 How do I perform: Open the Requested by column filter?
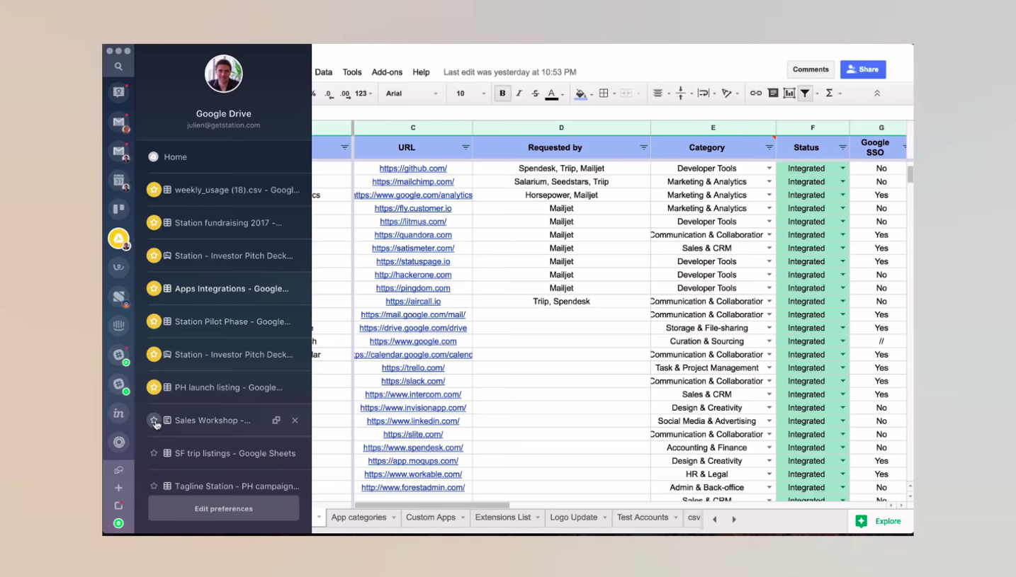(x=643, y=147)
